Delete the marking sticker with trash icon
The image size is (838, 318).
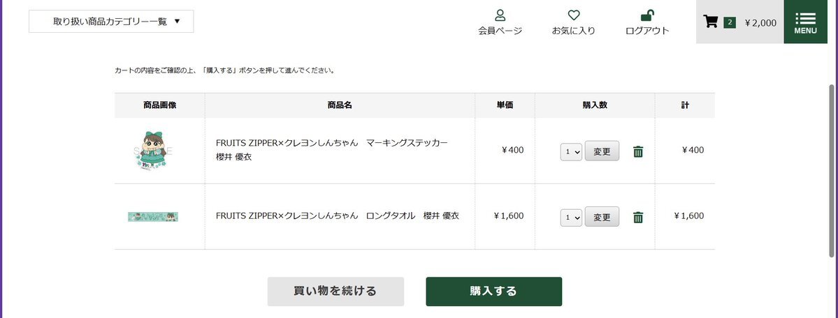tap(638, 151)
